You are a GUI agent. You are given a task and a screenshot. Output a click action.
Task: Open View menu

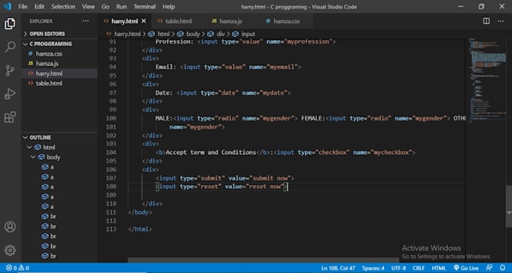click(x=88, y=7)
